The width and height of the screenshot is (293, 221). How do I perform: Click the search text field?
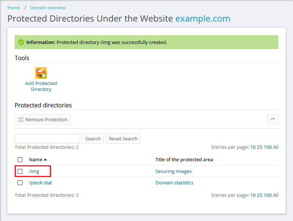(x=47, y=139)
